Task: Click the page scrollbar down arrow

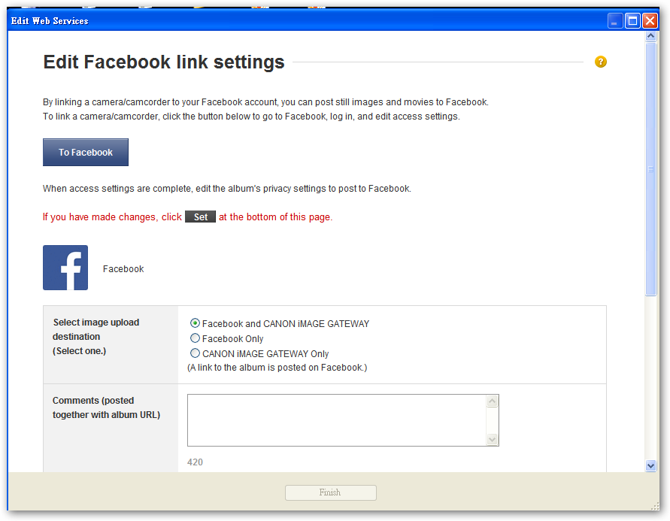Action: [650, 465]
